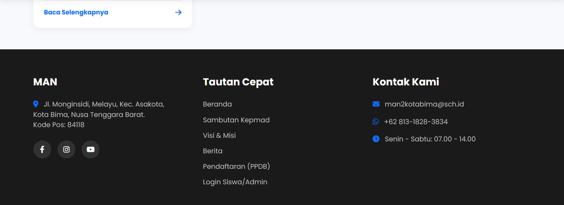The height and width of the screenshot is (205, 564).
Task: Click the Jl. Monginsidi address text
Action: click(x=103, y=104)
